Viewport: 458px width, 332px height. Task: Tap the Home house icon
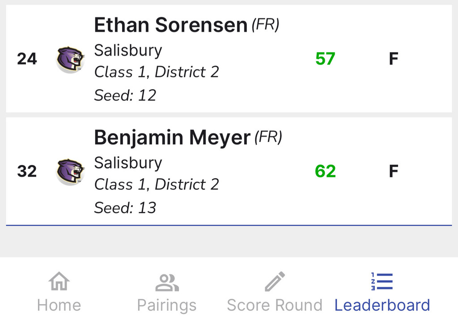coord(59,282)
